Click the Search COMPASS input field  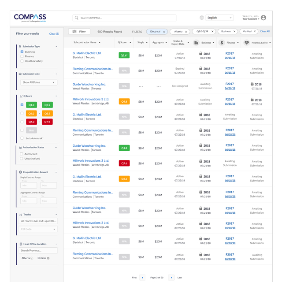click(x=124, y=18)
